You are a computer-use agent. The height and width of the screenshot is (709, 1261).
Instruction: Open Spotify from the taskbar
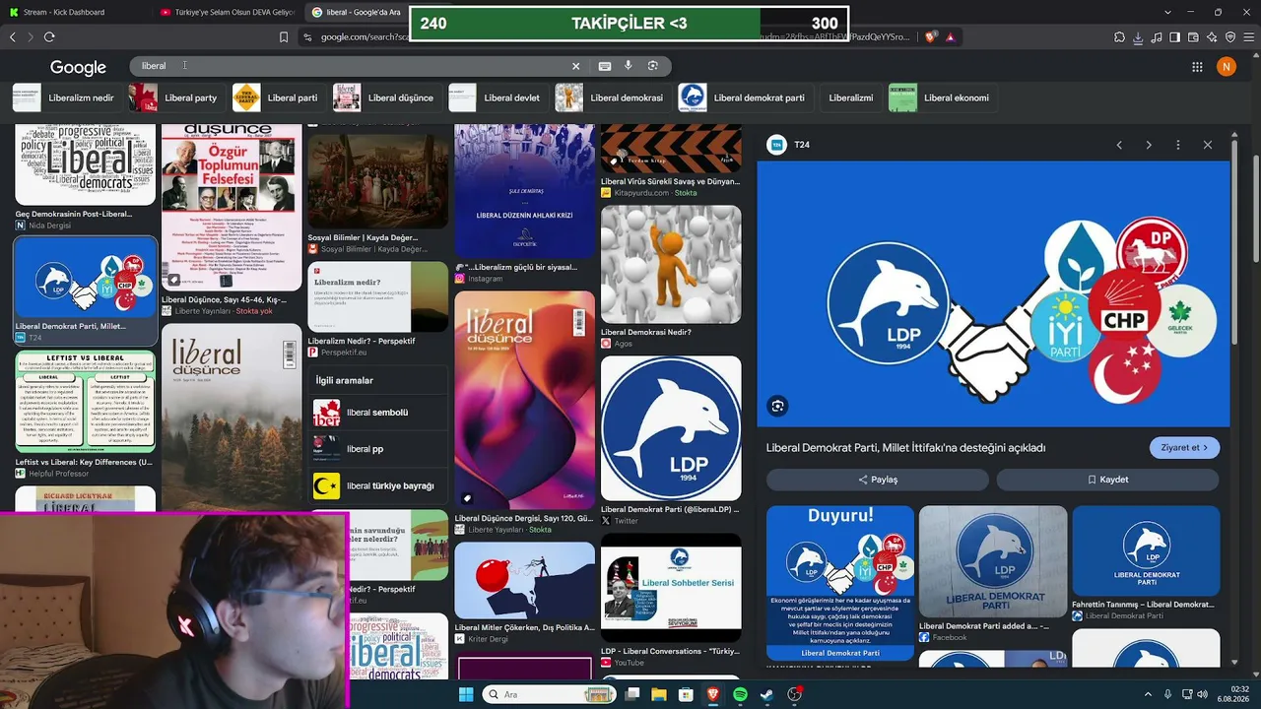[740, 694]
